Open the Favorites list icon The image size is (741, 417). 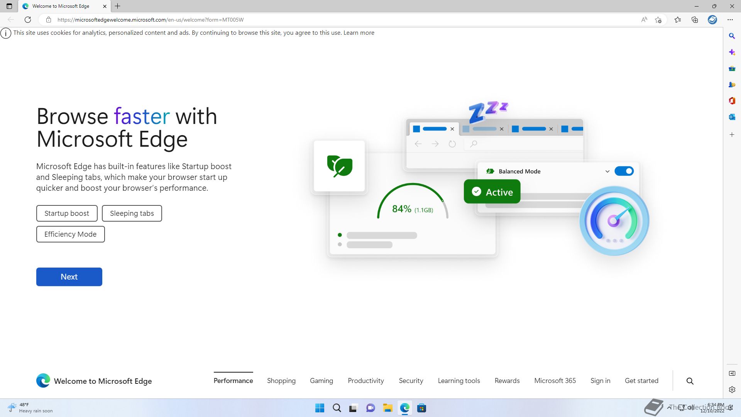(x=678, y=20)
